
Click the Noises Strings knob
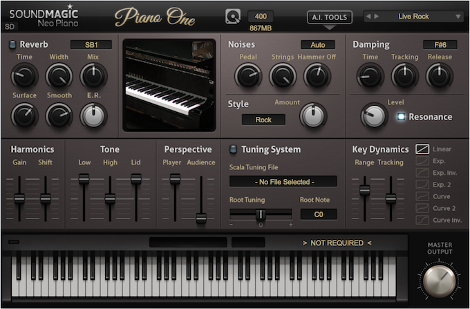pyautogui.click(x=283, y=76)
